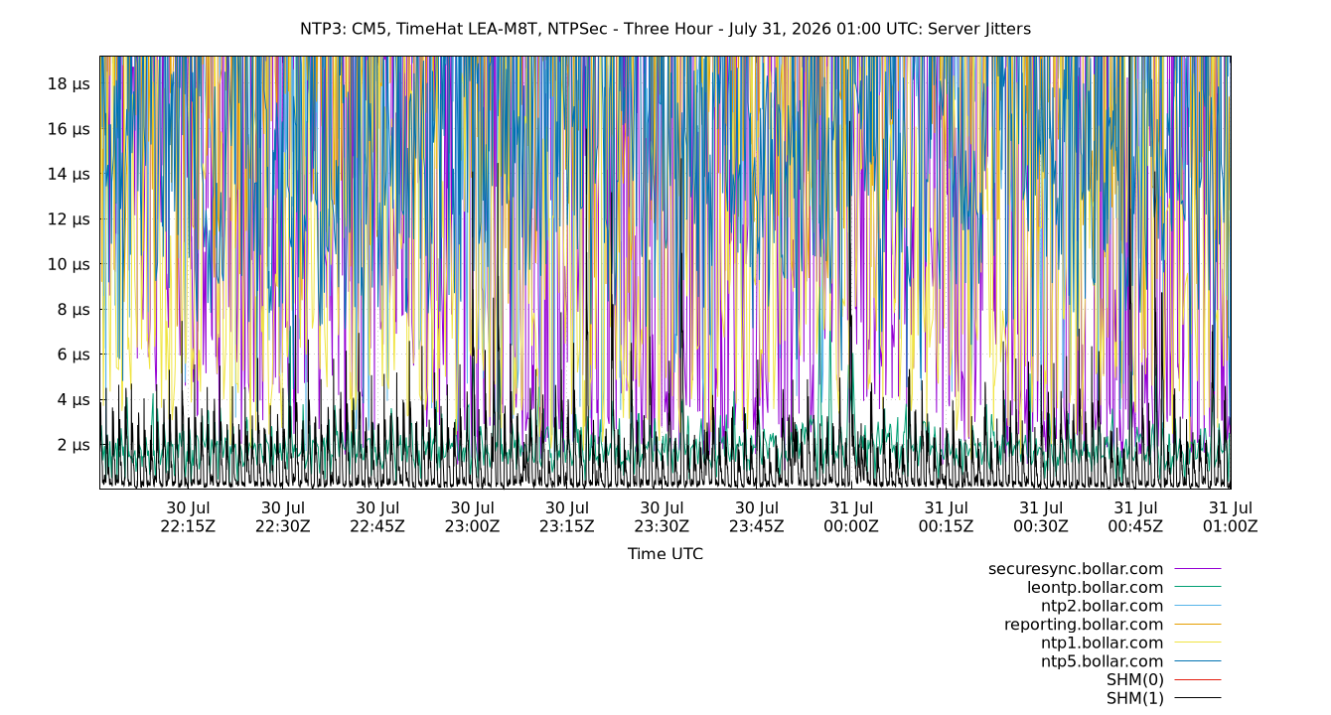The image size is (1331, 715).
Task: Click the 30 Jul 23:45Z time label
Action: click(757, 517)
